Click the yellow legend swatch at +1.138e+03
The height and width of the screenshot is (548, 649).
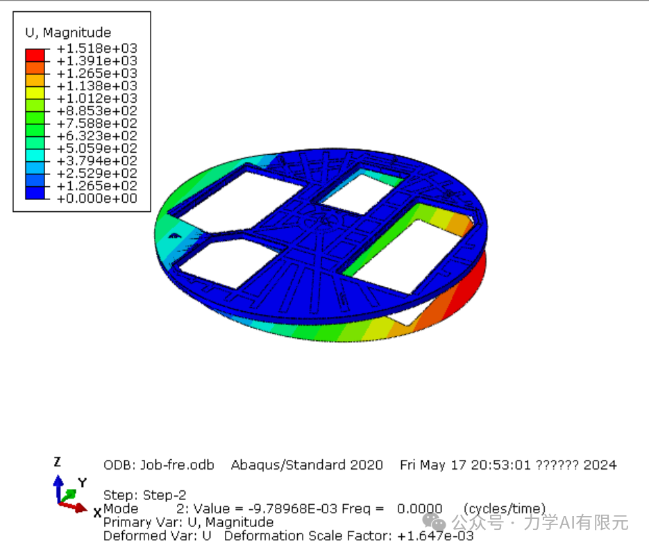coord(35,93)
